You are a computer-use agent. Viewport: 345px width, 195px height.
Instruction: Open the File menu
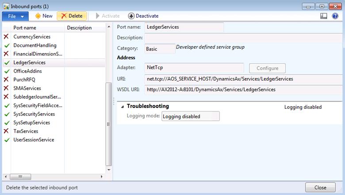click(15, 16)
